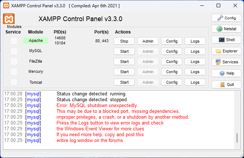Viewport: 244px width, 158px height.
Task: Launch Netstat using the globe icon
Action: tap(226, 29)
